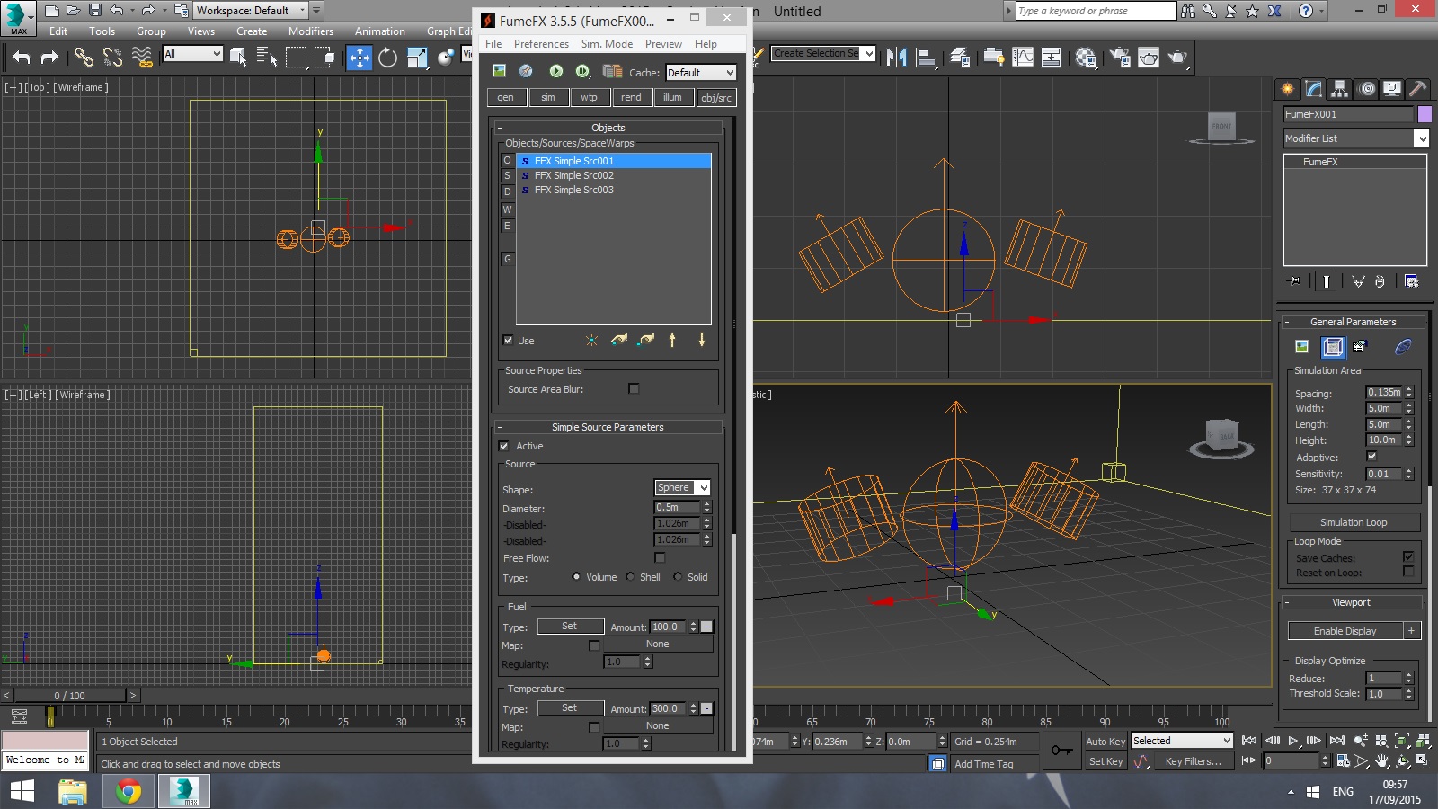Viewport: 1438px width, 809px height.
Task: Open the Create Selection Set dropdown
Action: coord(823,54)
